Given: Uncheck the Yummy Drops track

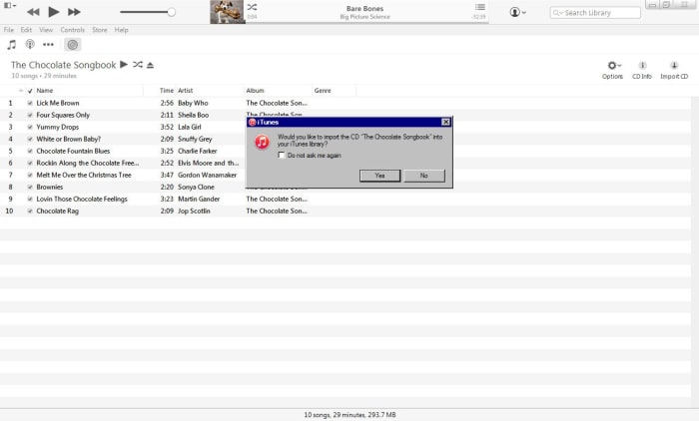Looking at the screenshot, I should point(30,127).
